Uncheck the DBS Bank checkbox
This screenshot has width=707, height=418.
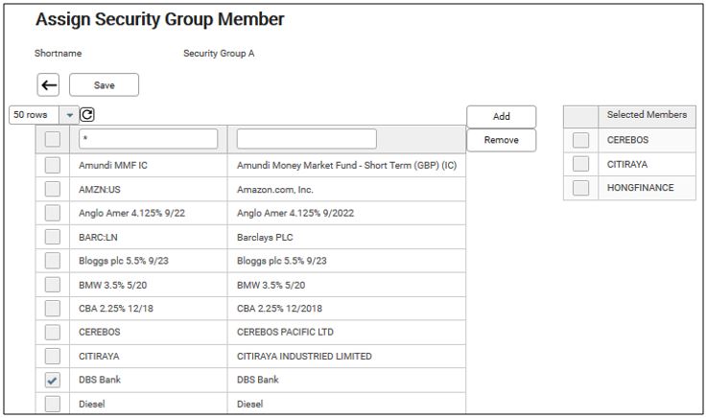(x=53, y=381)
